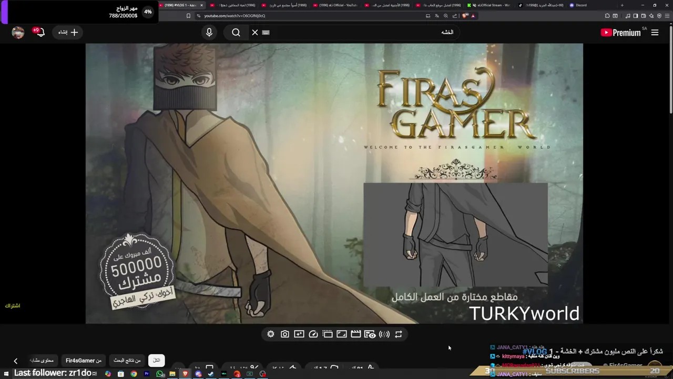Open WhatsApp from the taskbar
Viewport: 673px width, 379px height.
point(159,374)
